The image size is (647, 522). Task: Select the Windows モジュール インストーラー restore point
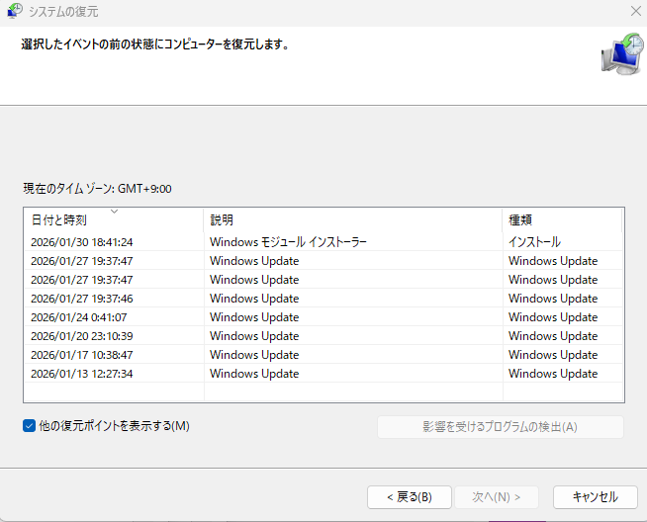pyautogui.click(x=287, y=242)
